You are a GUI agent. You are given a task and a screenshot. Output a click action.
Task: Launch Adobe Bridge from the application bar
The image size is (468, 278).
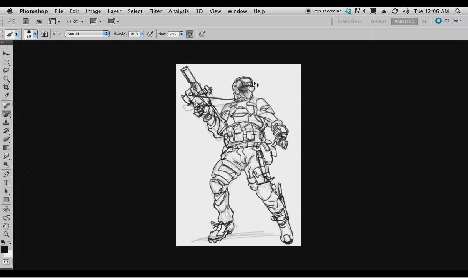pos(26,22)
